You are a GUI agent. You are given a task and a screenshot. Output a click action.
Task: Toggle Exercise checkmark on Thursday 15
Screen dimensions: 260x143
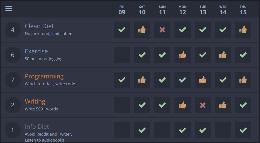pyautogui.click(x=243, y=55)
